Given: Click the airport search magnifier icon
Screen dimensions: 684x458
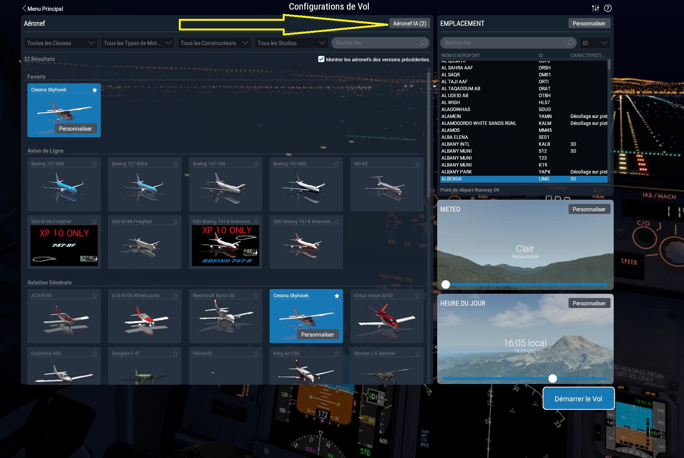Looking at the screenshot, I should pyautogui.click(x=570, y=43).
